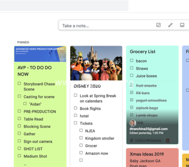Check the Book flights item
Image resolution: width=189 pixels, height=167 pixels.
[x=76, y=108]
